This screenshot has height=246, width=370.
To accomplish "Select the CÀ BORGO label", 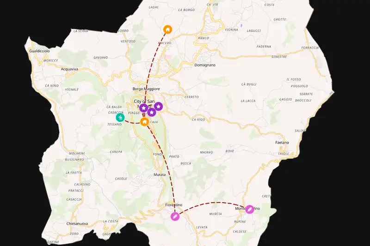I will (x=186, y=10).
